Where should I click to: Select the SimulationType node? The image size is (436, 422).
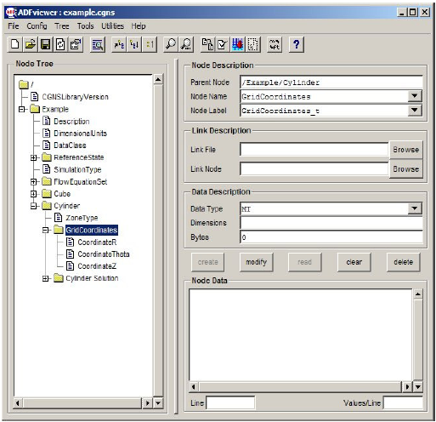77,169
